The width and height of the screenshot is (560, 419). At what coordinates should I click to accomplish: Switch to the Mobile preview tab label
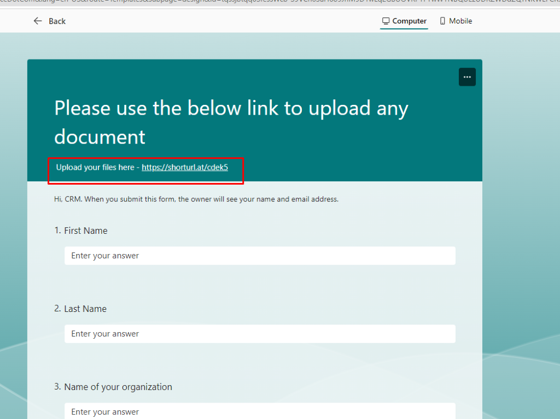pyautogui.click(x=460, y=21)
